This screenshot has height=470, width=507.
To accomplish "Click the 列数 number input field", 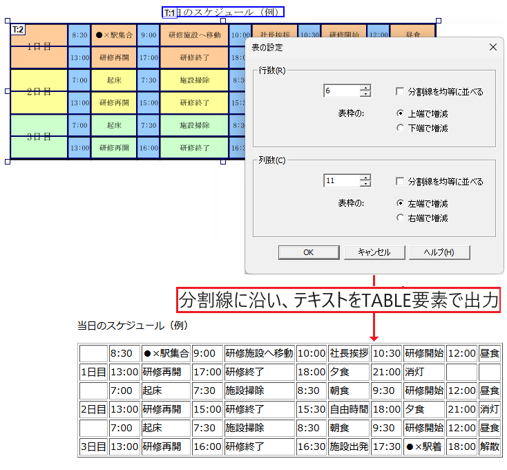I will (341, 181).
